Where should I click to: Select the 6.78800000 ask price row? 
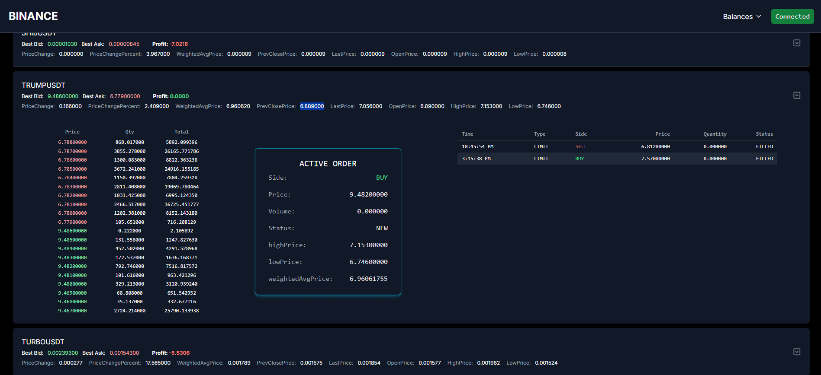[x=72, y=142]
